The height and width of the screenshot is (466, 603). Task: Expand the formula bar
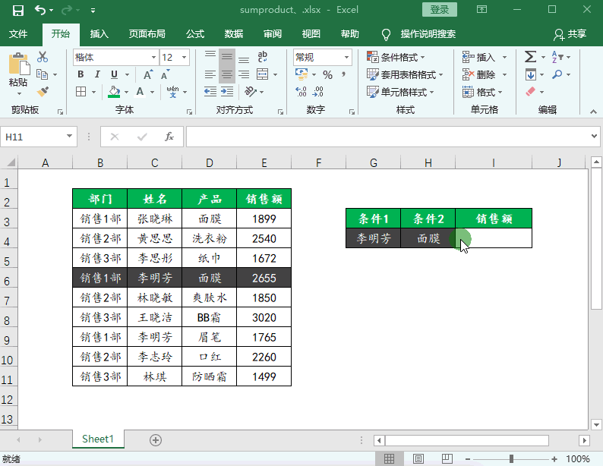pyautogui.click(x=594, y=136)
